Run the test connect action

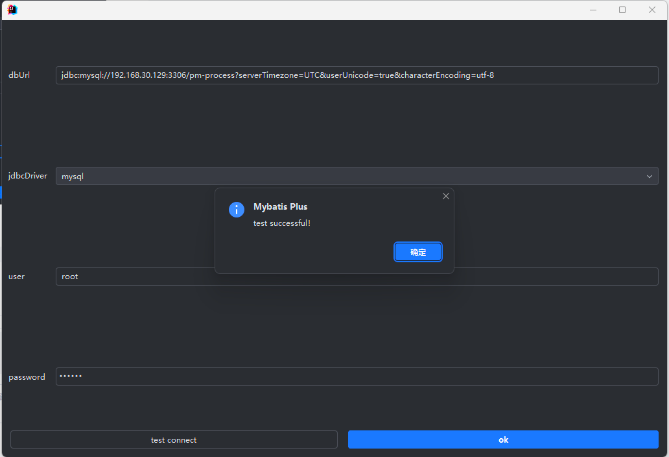(x=173, y=439)
